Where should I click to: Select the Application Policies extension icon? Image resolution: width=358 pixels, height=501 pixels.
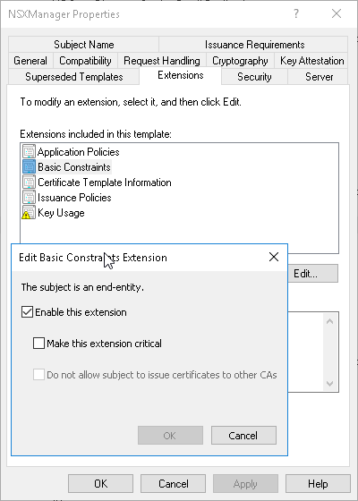pos(29,151)
